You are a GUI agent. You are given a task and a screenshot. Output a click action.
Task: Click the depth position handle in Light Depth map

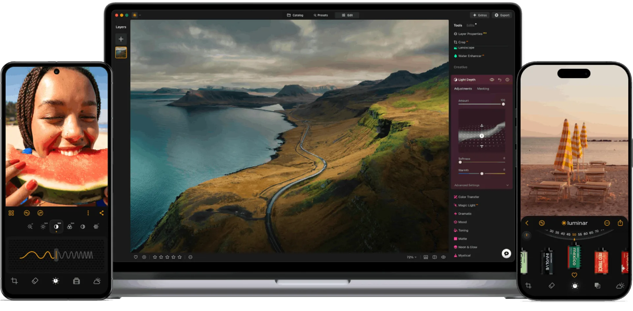click(x=482, y=136)
